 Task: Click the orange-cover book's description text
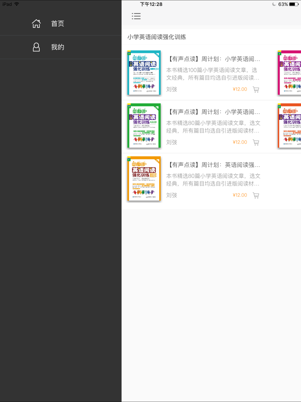(213, 180)
